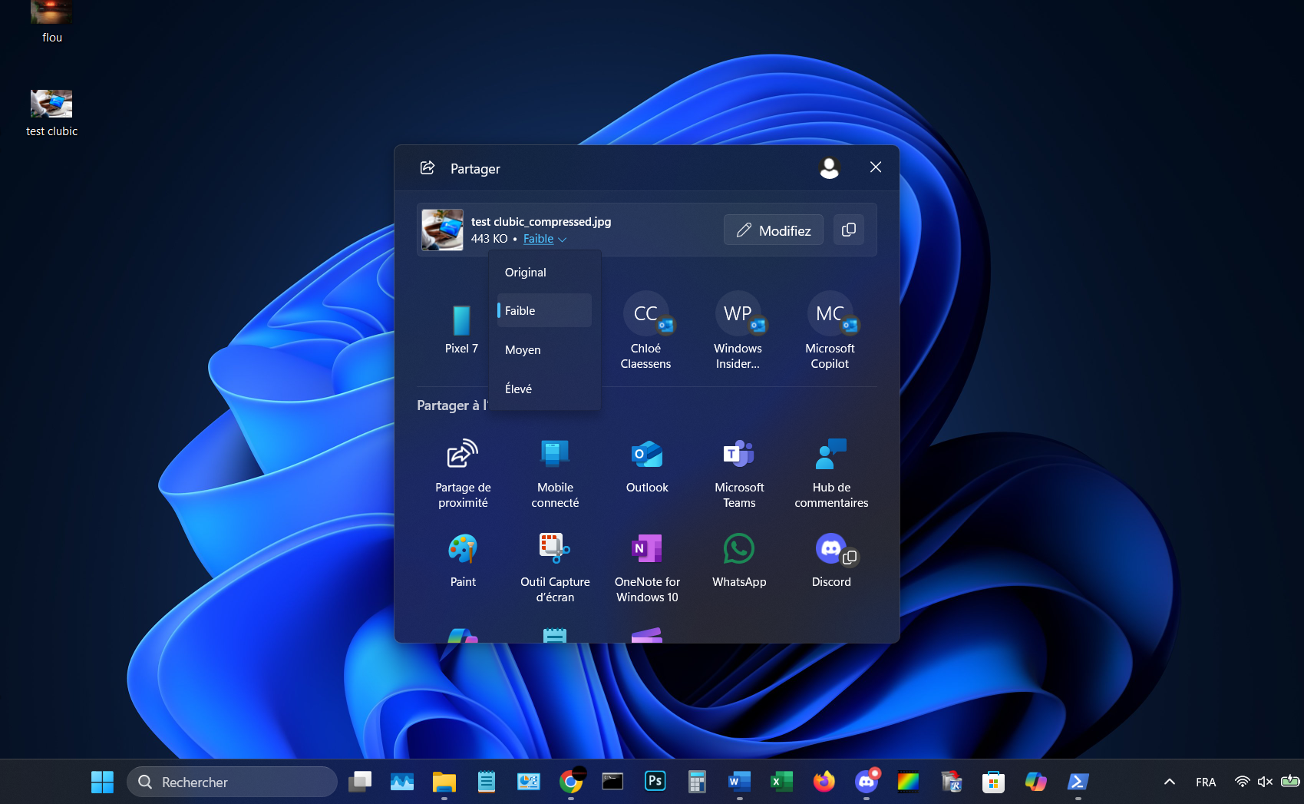Open Firefox from the taskbar

[824, 781]
